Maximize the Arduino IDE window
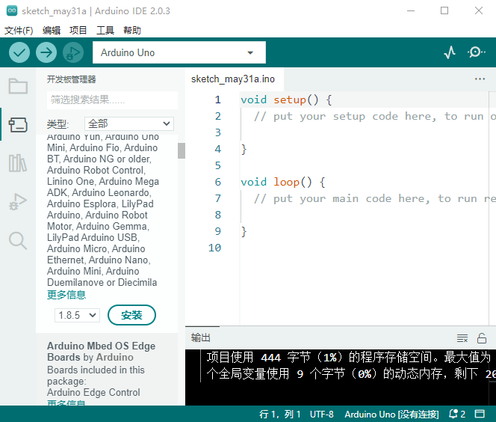The height and width of the screenshot is (422, 496). click(444, 10)
